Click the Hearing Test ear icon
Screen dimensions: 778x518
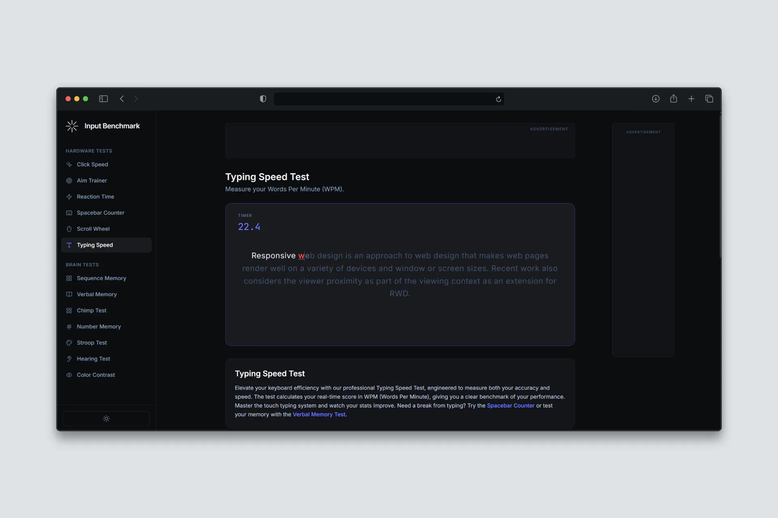click(69, 359)
